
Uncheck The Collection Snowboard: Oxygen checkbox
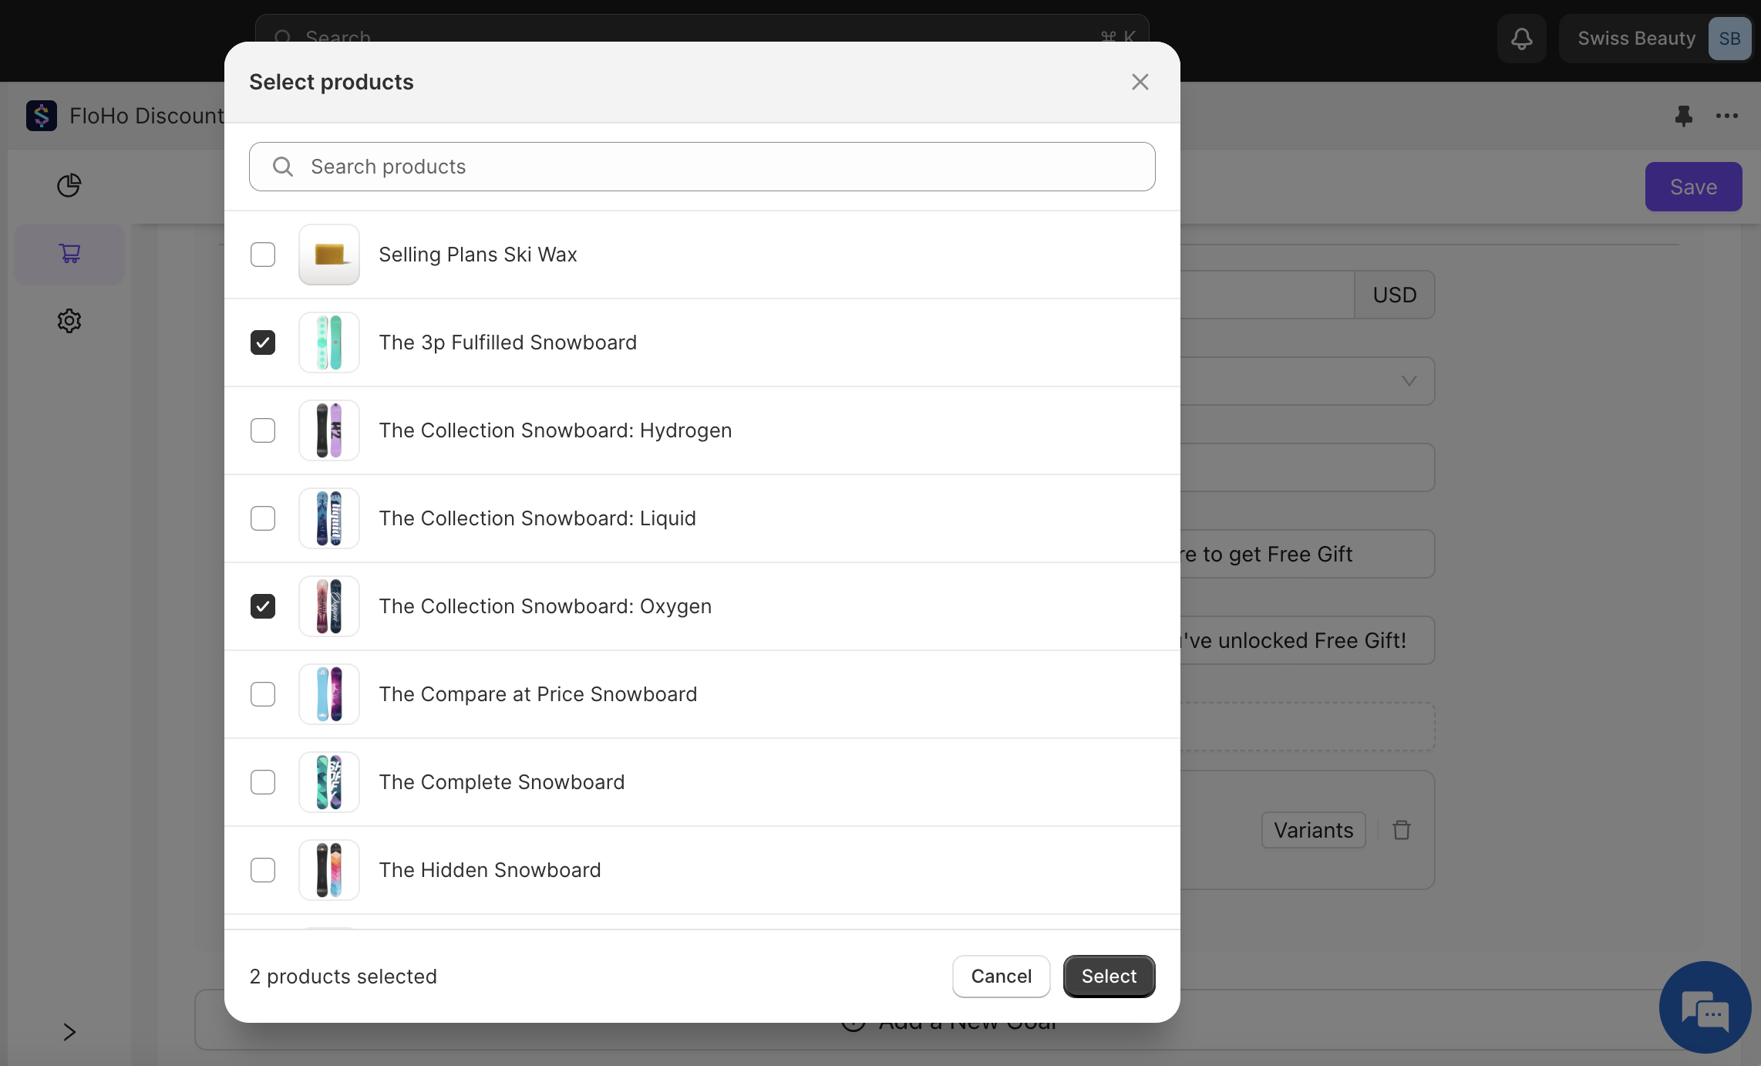click(263, 606)
